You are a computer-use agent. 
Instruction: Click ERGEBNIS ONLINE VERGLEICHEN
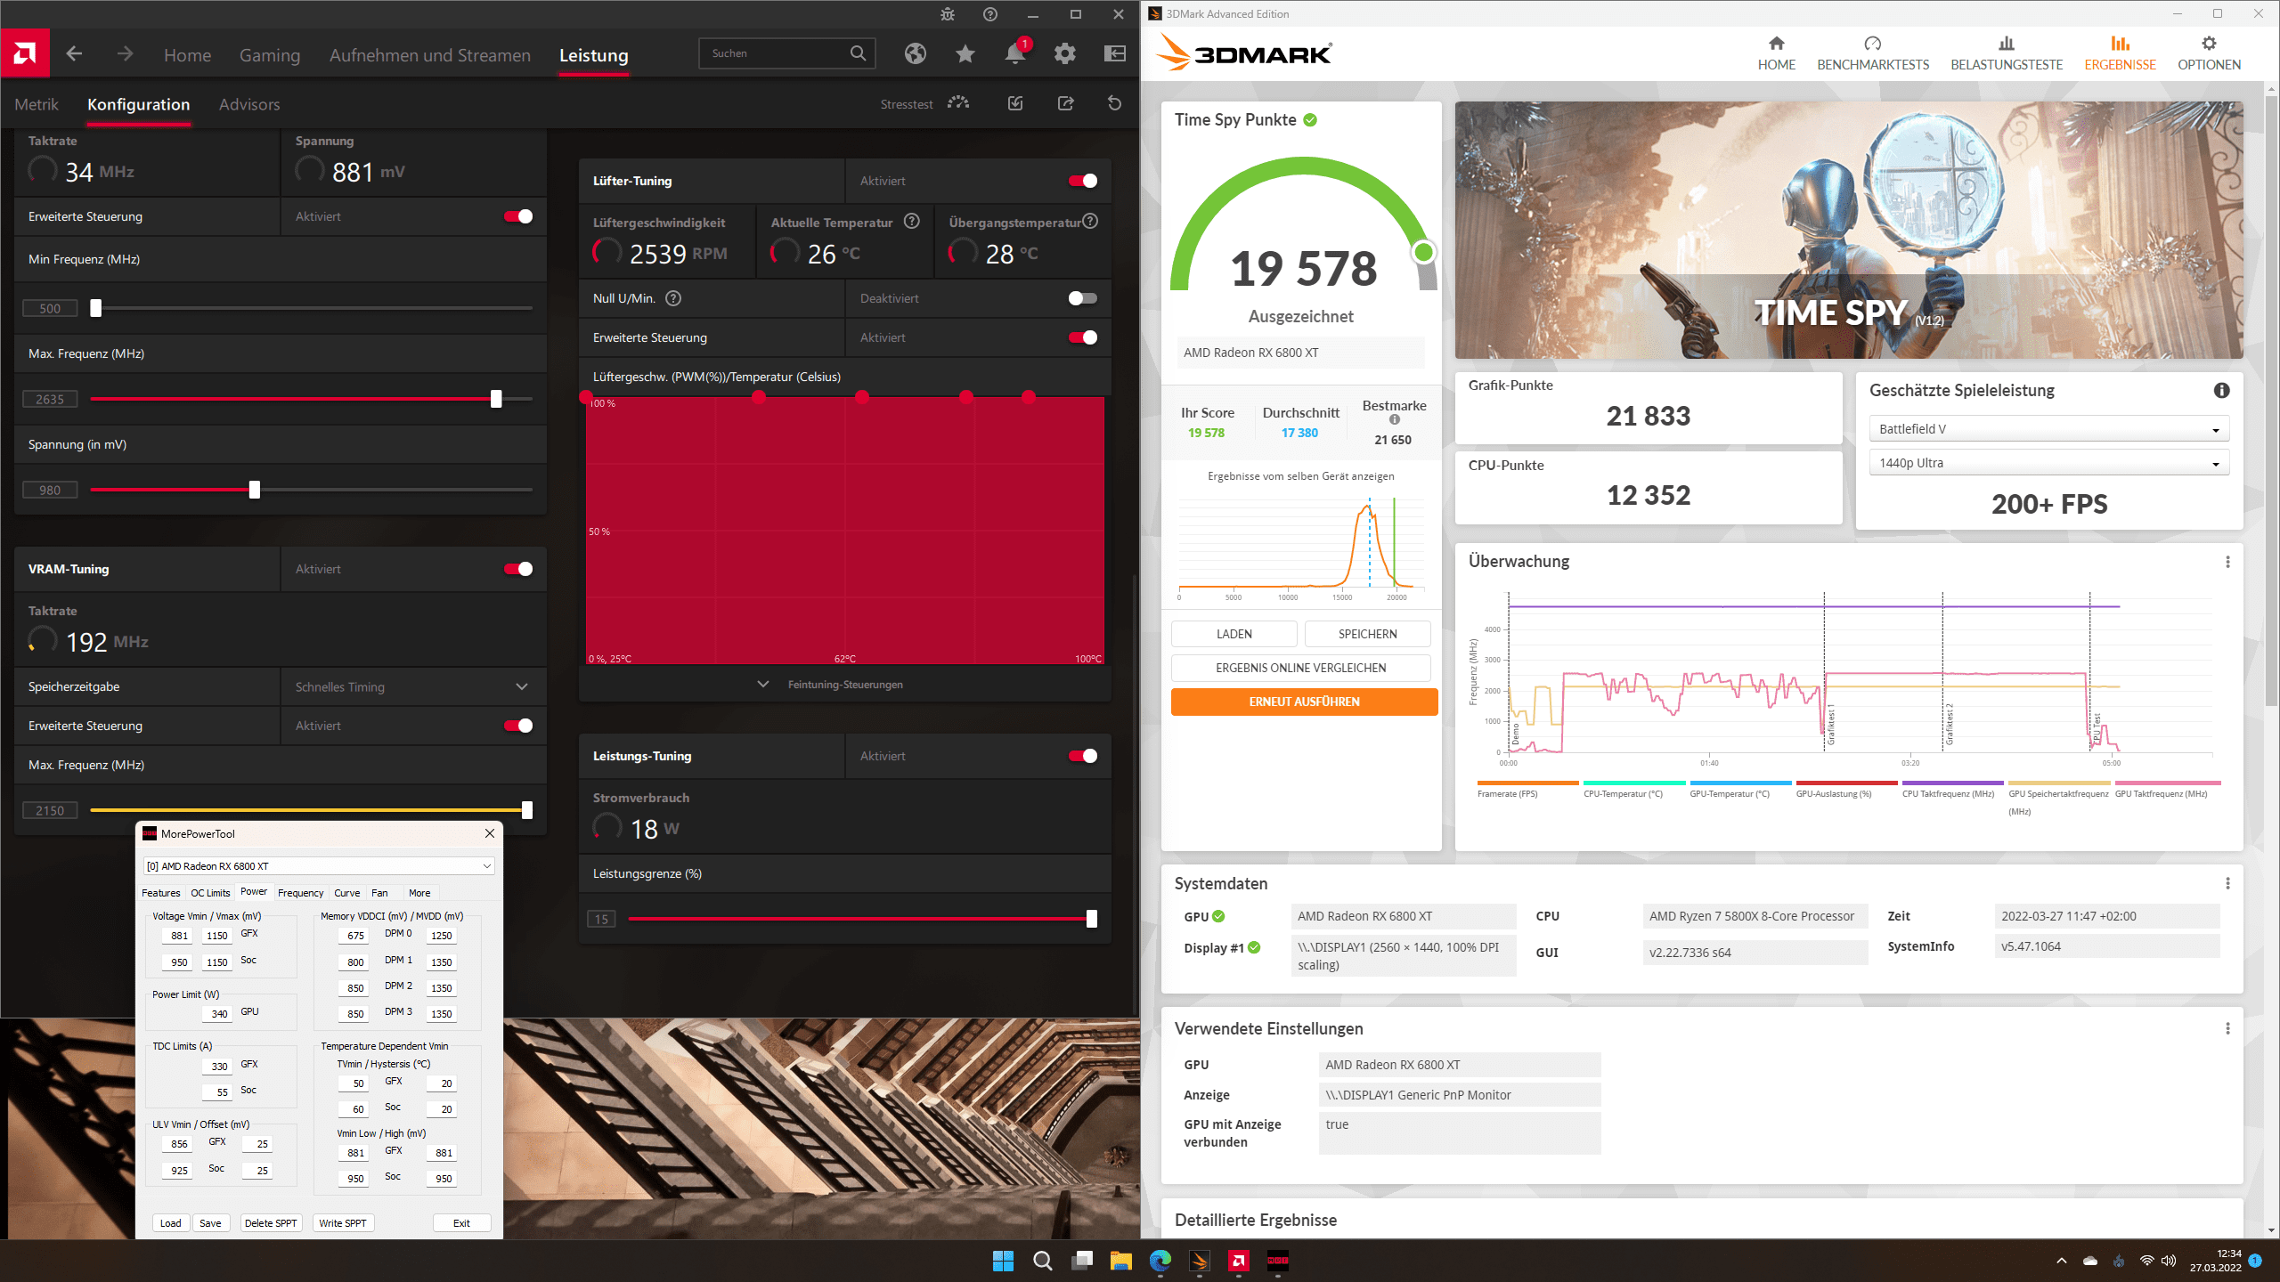click(1301, 668)
